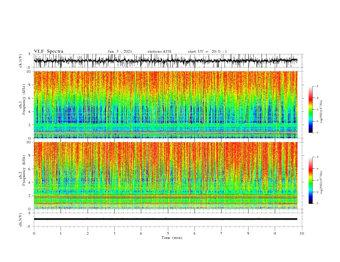Image resolution: width=340 pixels, height=262 pixels.
Task: Click the ch.3 flat voltage trace
Action: point(165,219)
